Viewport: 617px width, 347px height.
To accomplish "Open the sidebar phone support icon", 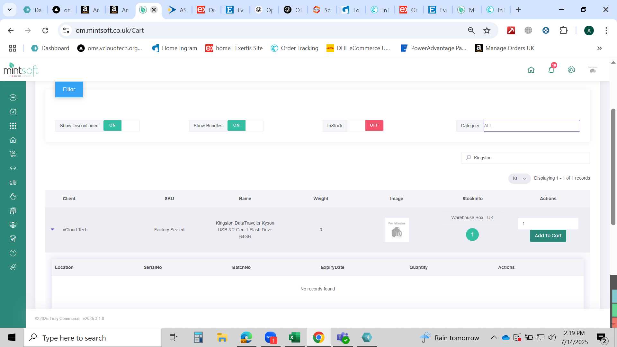I will [13, 267].
